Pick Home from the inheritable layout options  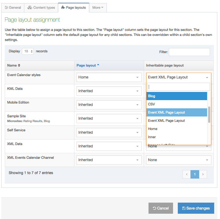[x=177, y=129]
